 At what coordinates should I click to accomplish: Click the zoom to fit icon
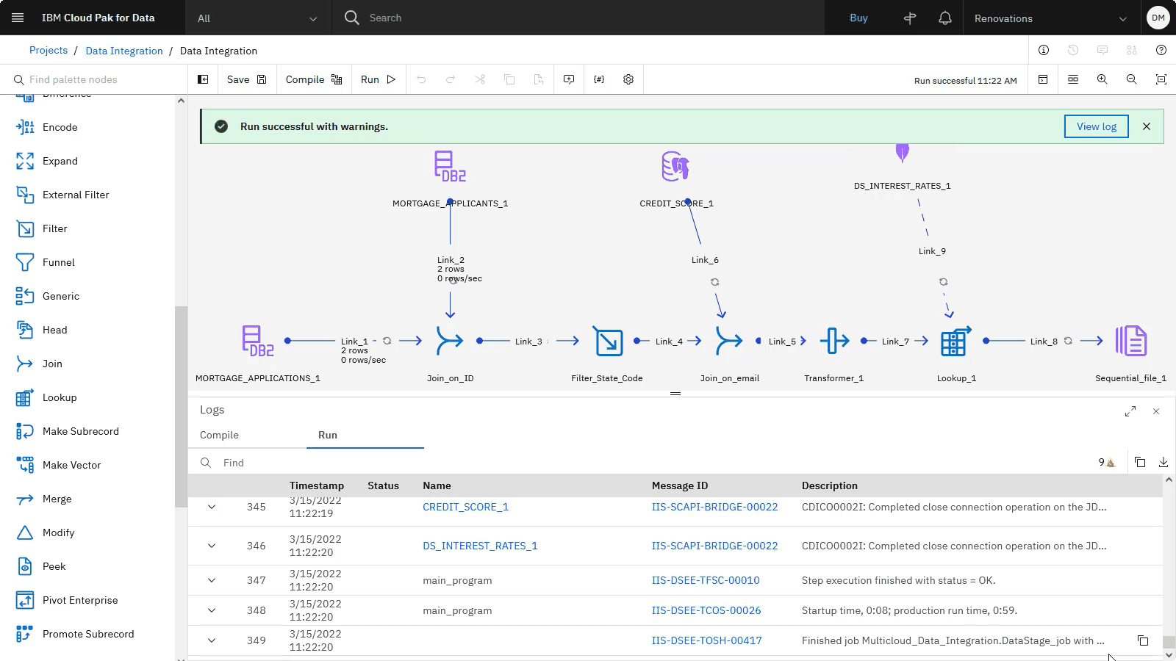tap(1161, 79)
